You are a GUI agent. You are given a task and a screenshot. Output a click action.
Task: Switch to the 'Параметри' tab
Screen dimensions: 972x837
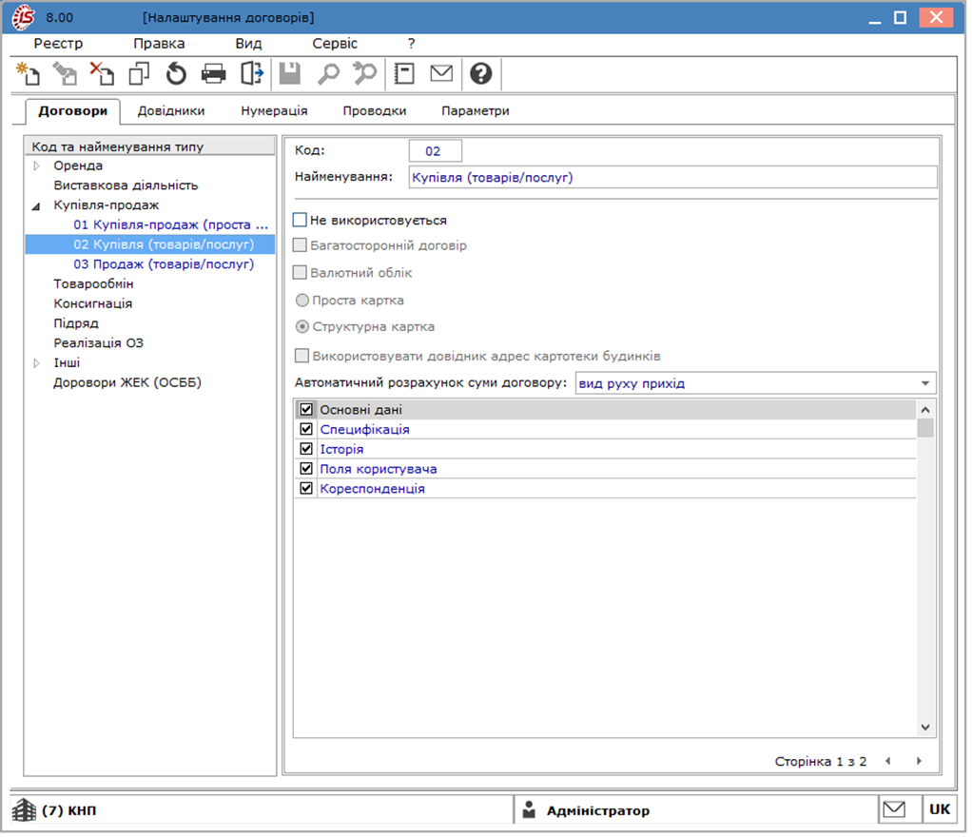pyautogui.click(x=476, y=111)
